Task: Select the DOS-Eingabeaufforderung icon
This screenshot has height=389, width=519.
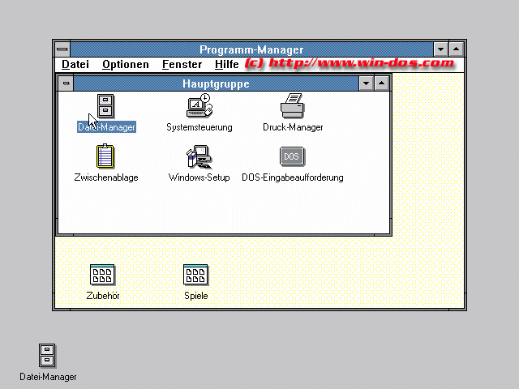Action: [293, 156]
